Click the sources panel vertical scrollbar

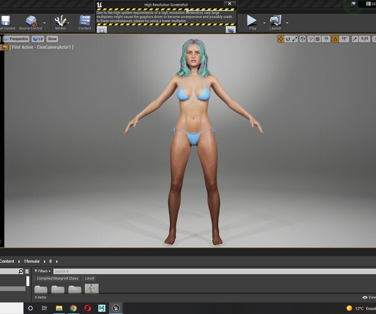click(x=28, y=281)
